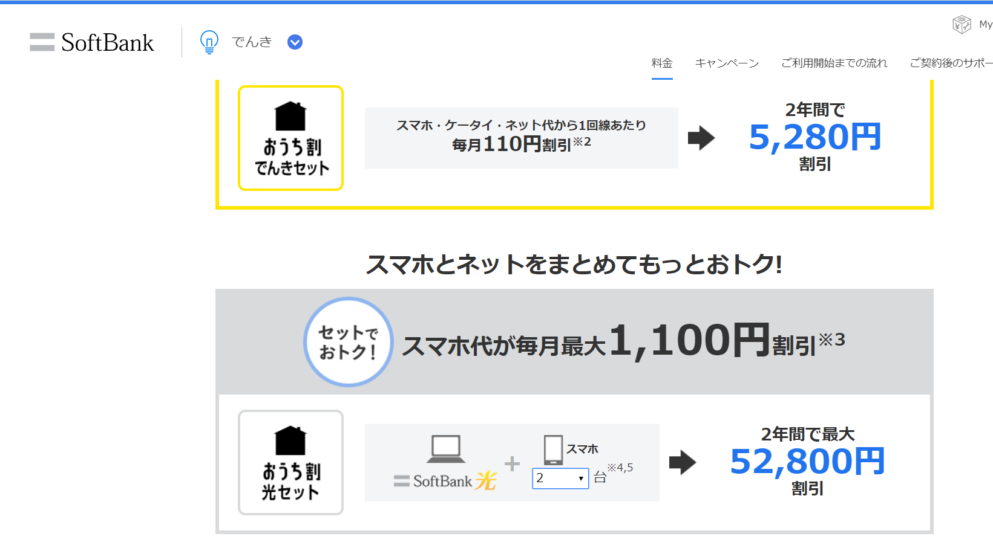Click the スマホ phone icon
This screenshot has height=545, width=993.
(553, 450)
